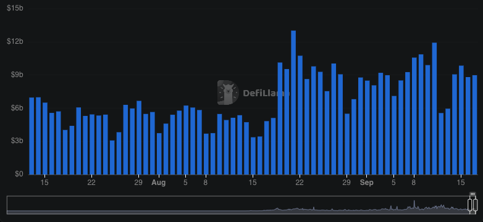Click the tallest spike in the overview mini-chart

coord(414,205)
